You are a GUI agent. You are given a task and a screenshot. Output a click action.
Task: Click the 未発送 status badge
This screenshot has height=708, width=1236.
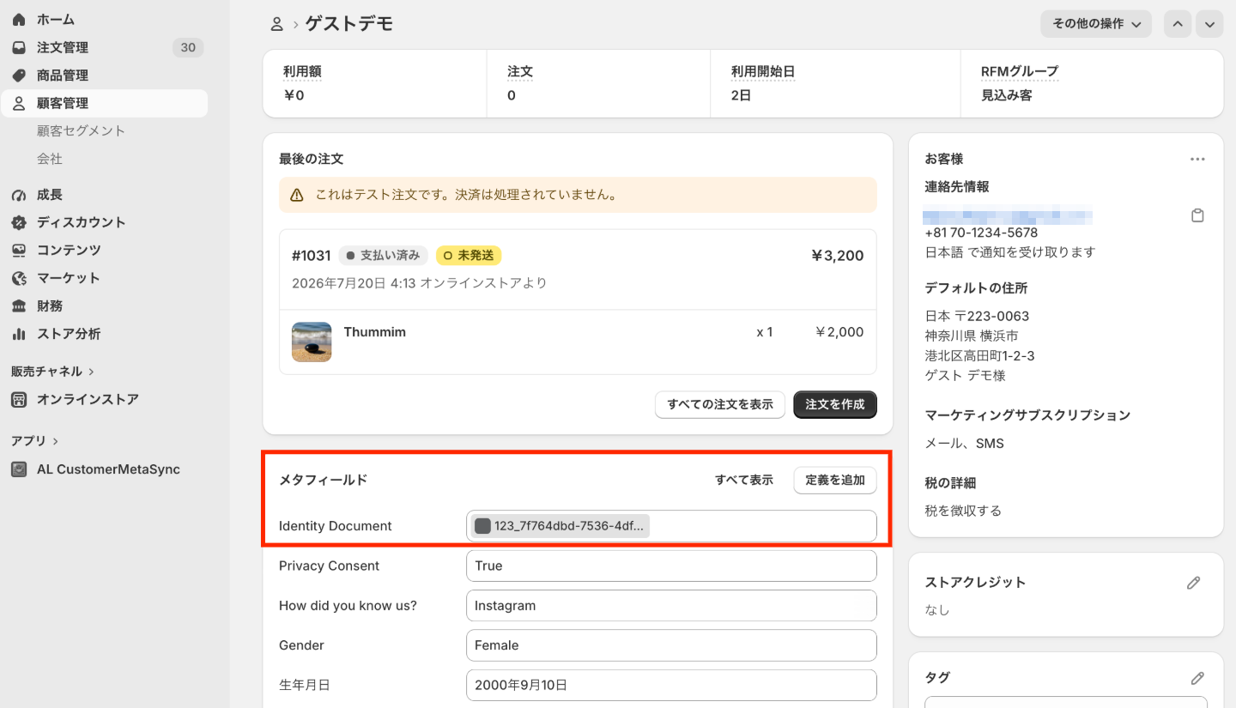pyautogui.click(x=469, y=255)
